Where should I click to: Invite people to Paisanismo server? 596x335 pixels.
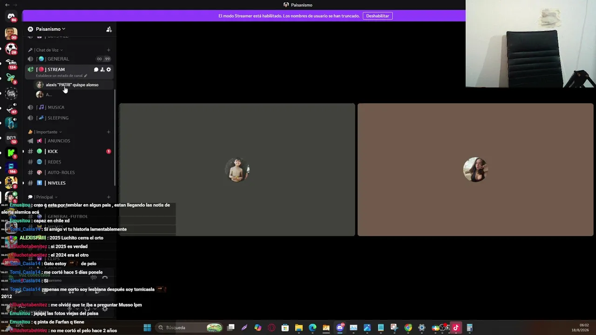tap(109, 29)
